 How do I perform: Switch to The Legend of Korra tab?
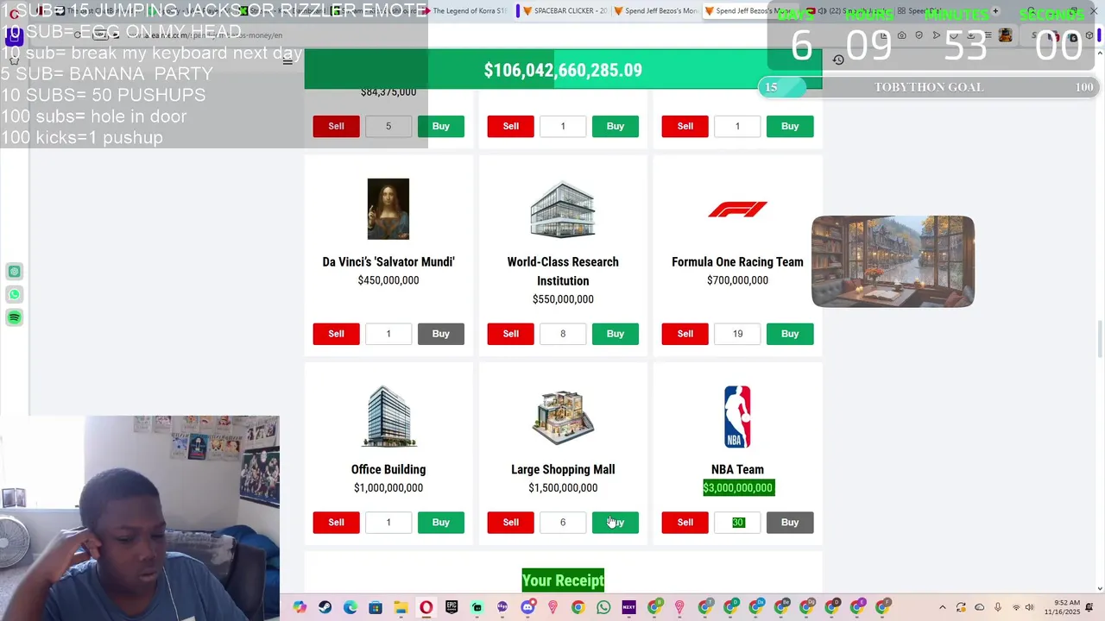tap(468, 11)
